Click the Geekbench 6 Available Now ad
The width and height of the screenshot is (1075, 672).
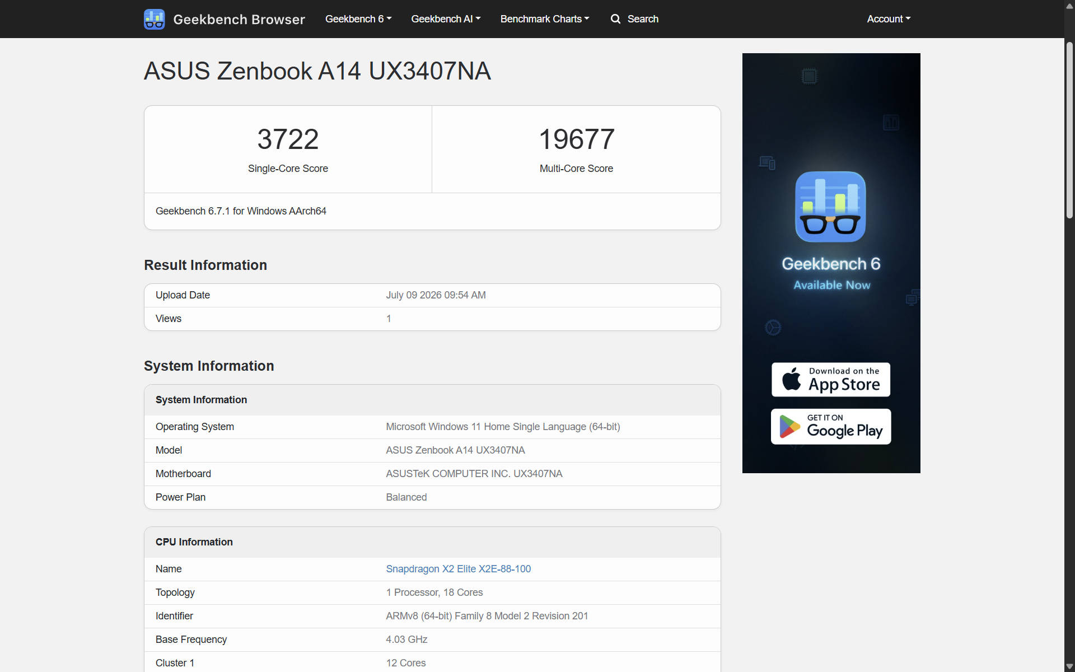click(x=831, y=263)
